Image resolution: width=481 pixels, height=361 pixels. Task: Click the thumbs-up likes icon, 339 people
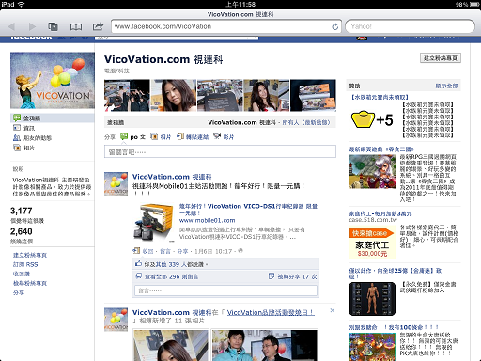pos(138,264)
